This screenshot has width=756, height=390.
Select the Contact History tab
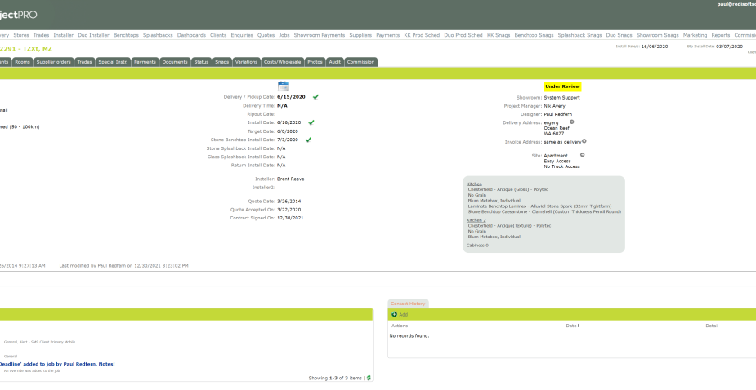[408, 304]
